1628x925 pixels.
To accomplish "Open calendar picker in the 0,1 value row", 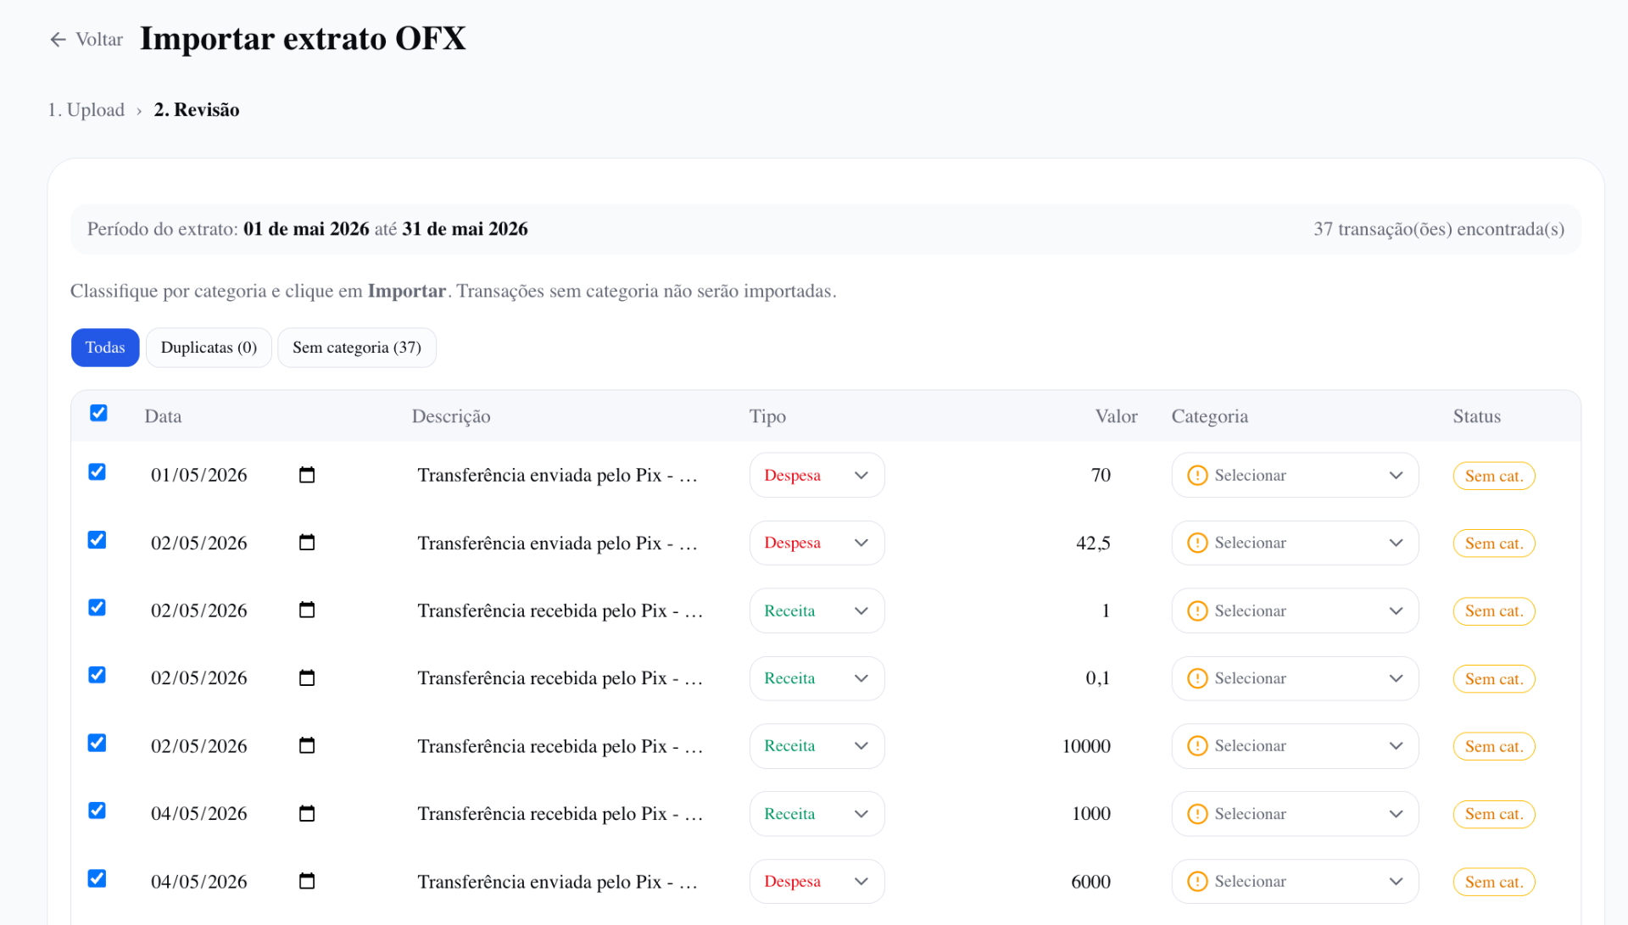I will pyautogui.click(x=307, y=678).
